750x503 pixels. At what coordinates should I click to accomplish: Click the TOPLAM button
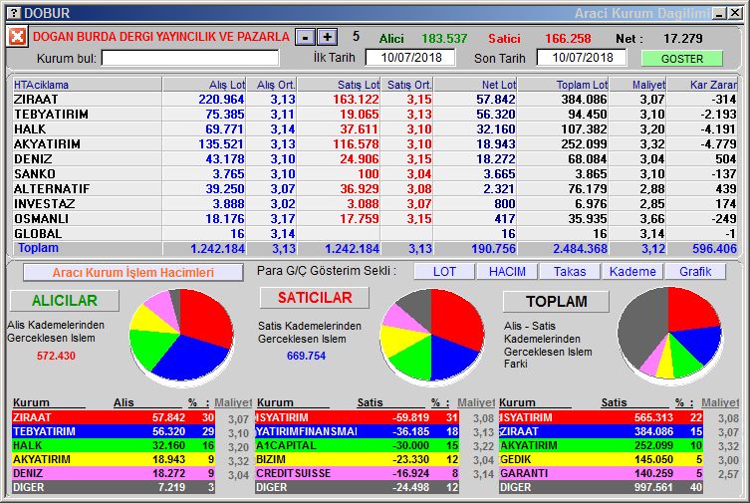(x=557, y=301)
